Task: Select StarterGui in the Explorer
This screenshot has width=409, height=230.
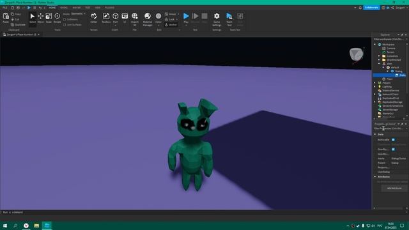Action: point(388,114)
